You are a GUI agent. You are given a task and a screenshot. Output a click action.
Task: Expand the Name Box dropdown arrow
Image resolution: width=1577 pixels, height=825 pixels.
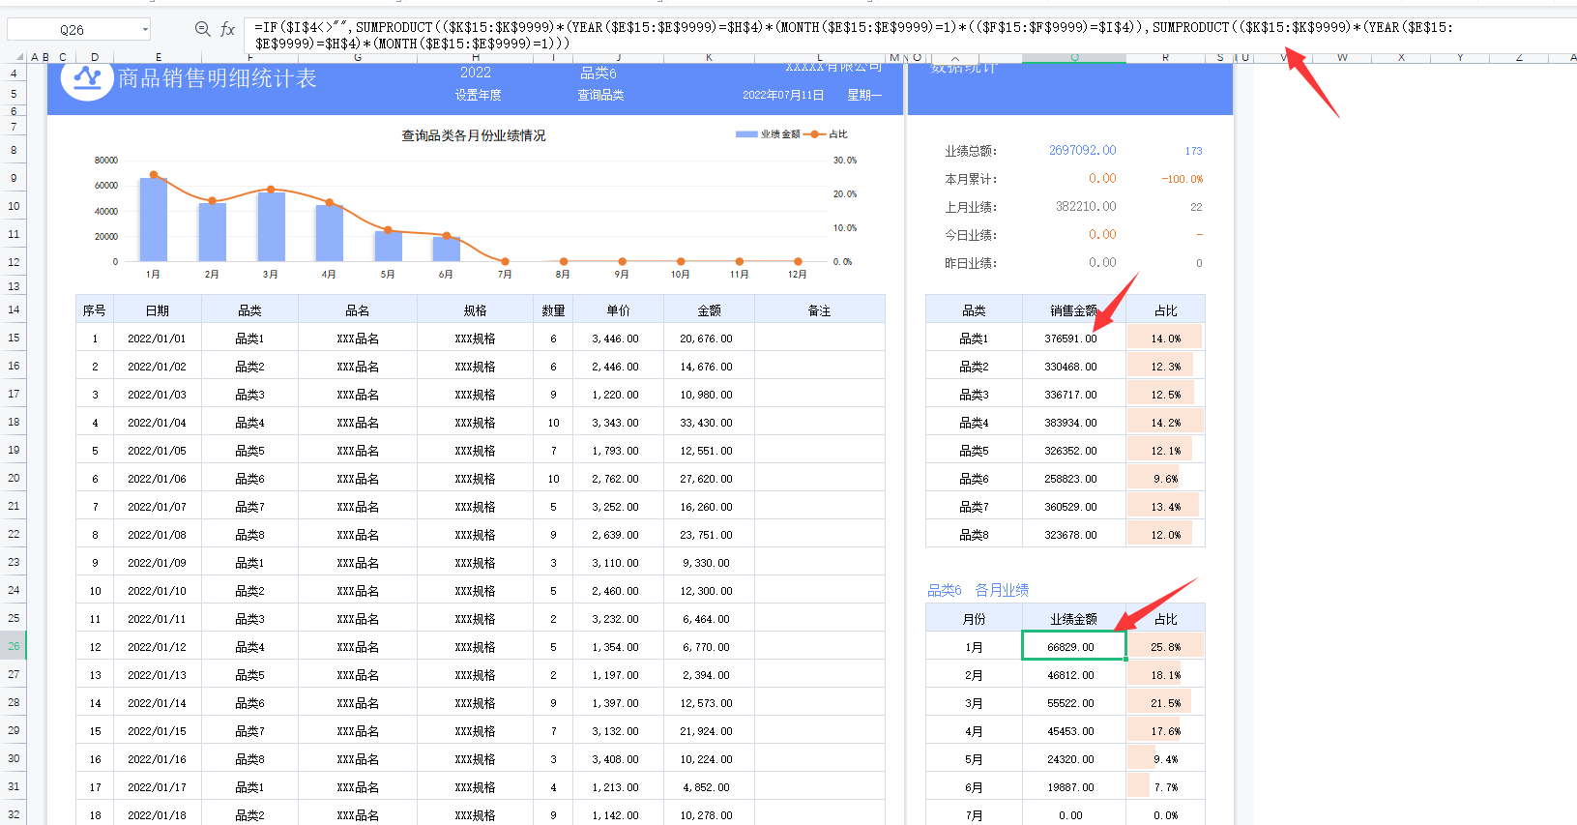(x=145, y=30)
